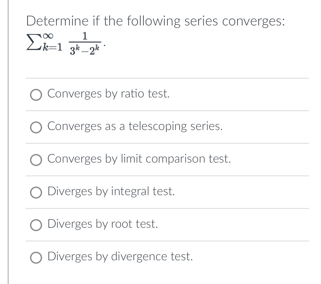
Task: Click the "k=1" lower summation index
Action: tap(52, 47)
